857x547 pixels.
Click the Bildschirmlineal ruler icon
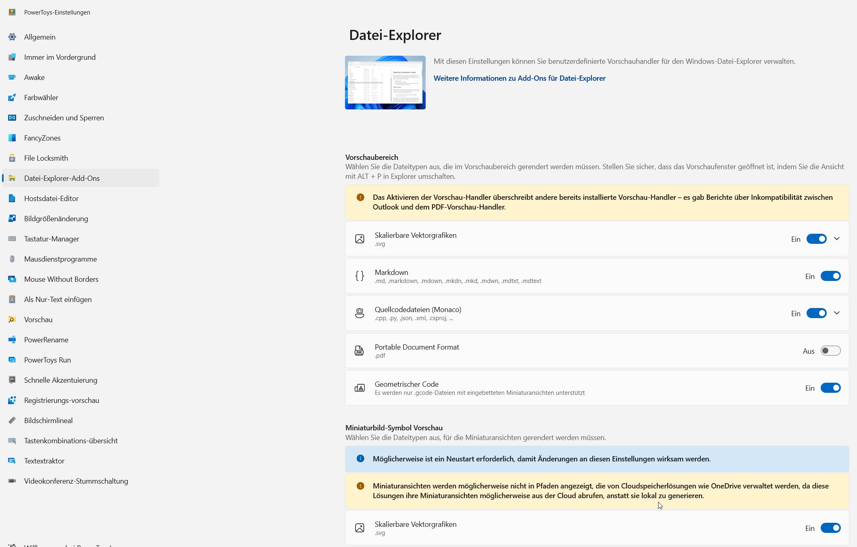(x=12, y=421)
